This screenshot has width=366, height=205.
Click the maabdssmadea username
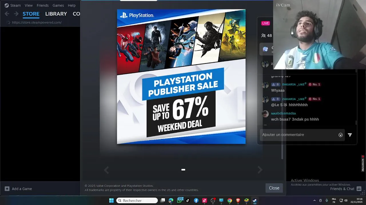[x=283, y=113]
